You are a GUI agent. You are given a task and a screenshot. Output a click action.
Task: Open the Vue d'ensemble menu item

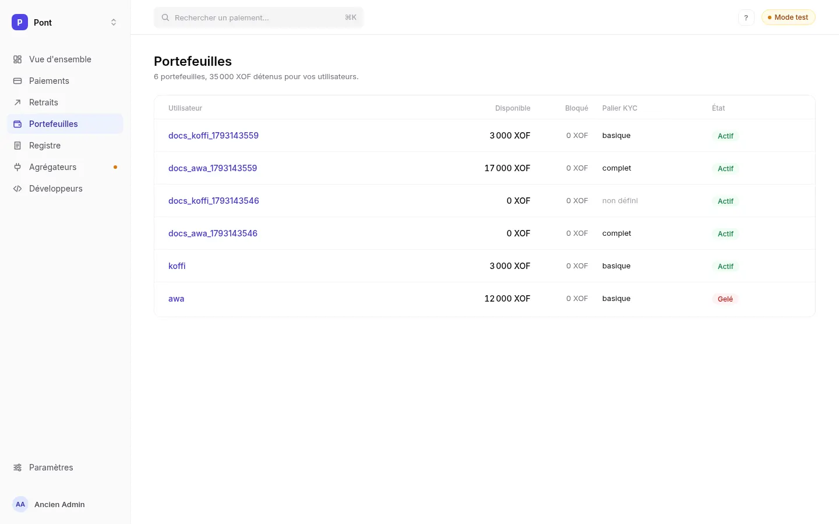(x=65, y=59)
